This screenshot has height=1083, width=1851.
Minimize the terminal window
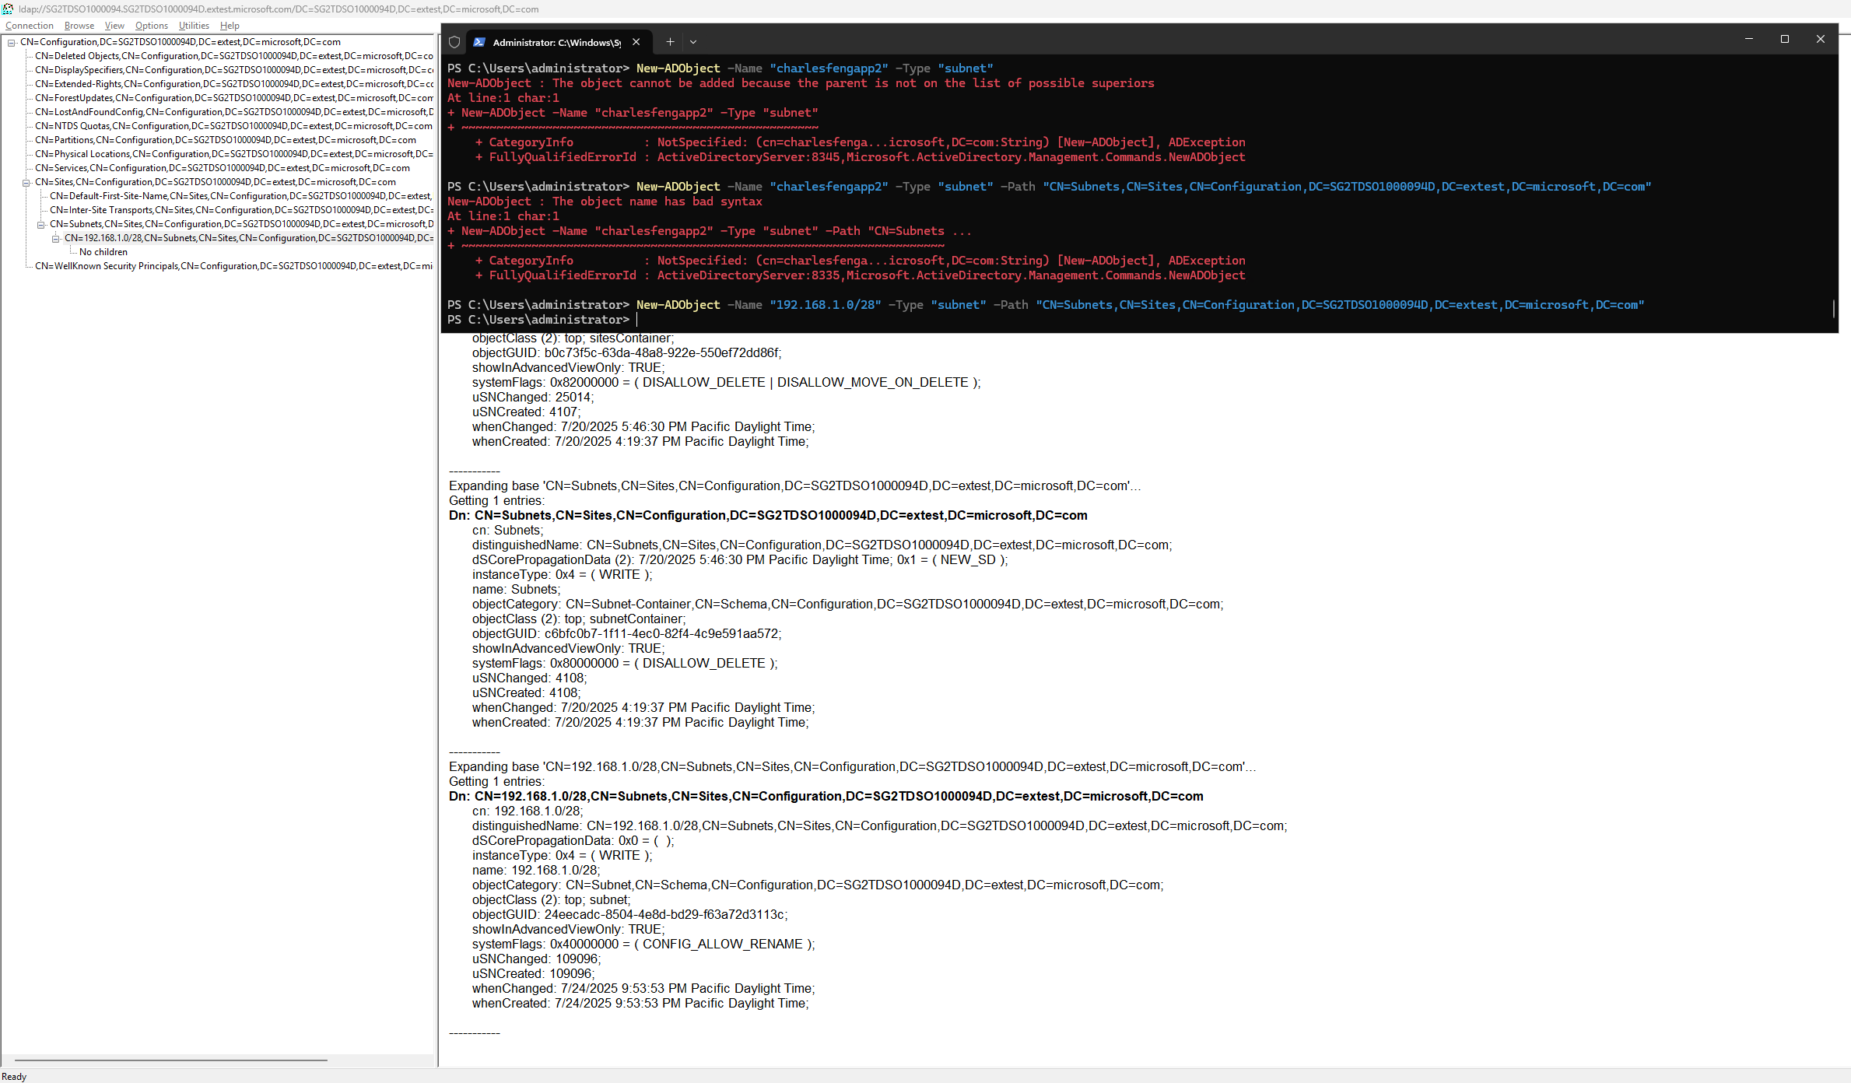[x=1749, y=39]
